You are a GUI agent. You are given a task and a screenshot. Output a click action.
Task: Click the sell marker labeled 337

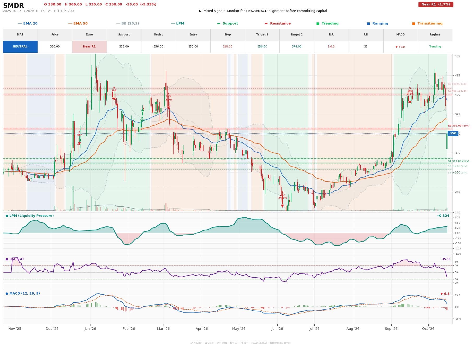click(79, 143)
